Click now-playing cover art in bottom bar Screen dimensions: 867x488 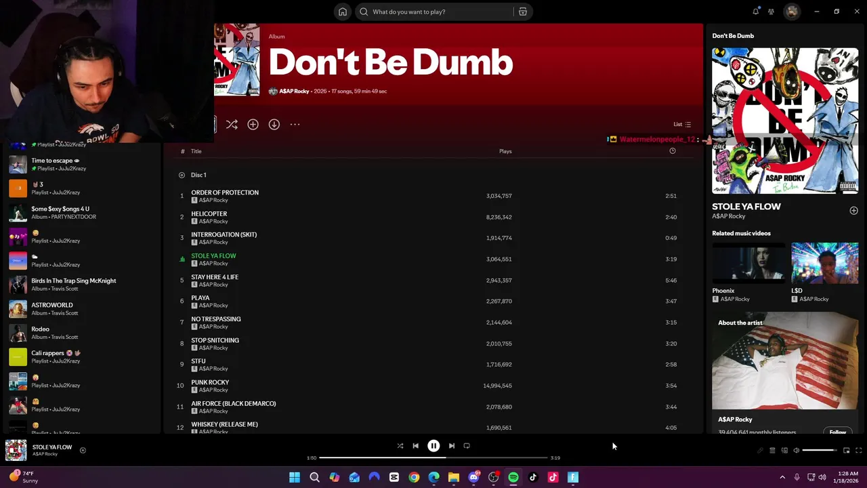pos(16,450)
